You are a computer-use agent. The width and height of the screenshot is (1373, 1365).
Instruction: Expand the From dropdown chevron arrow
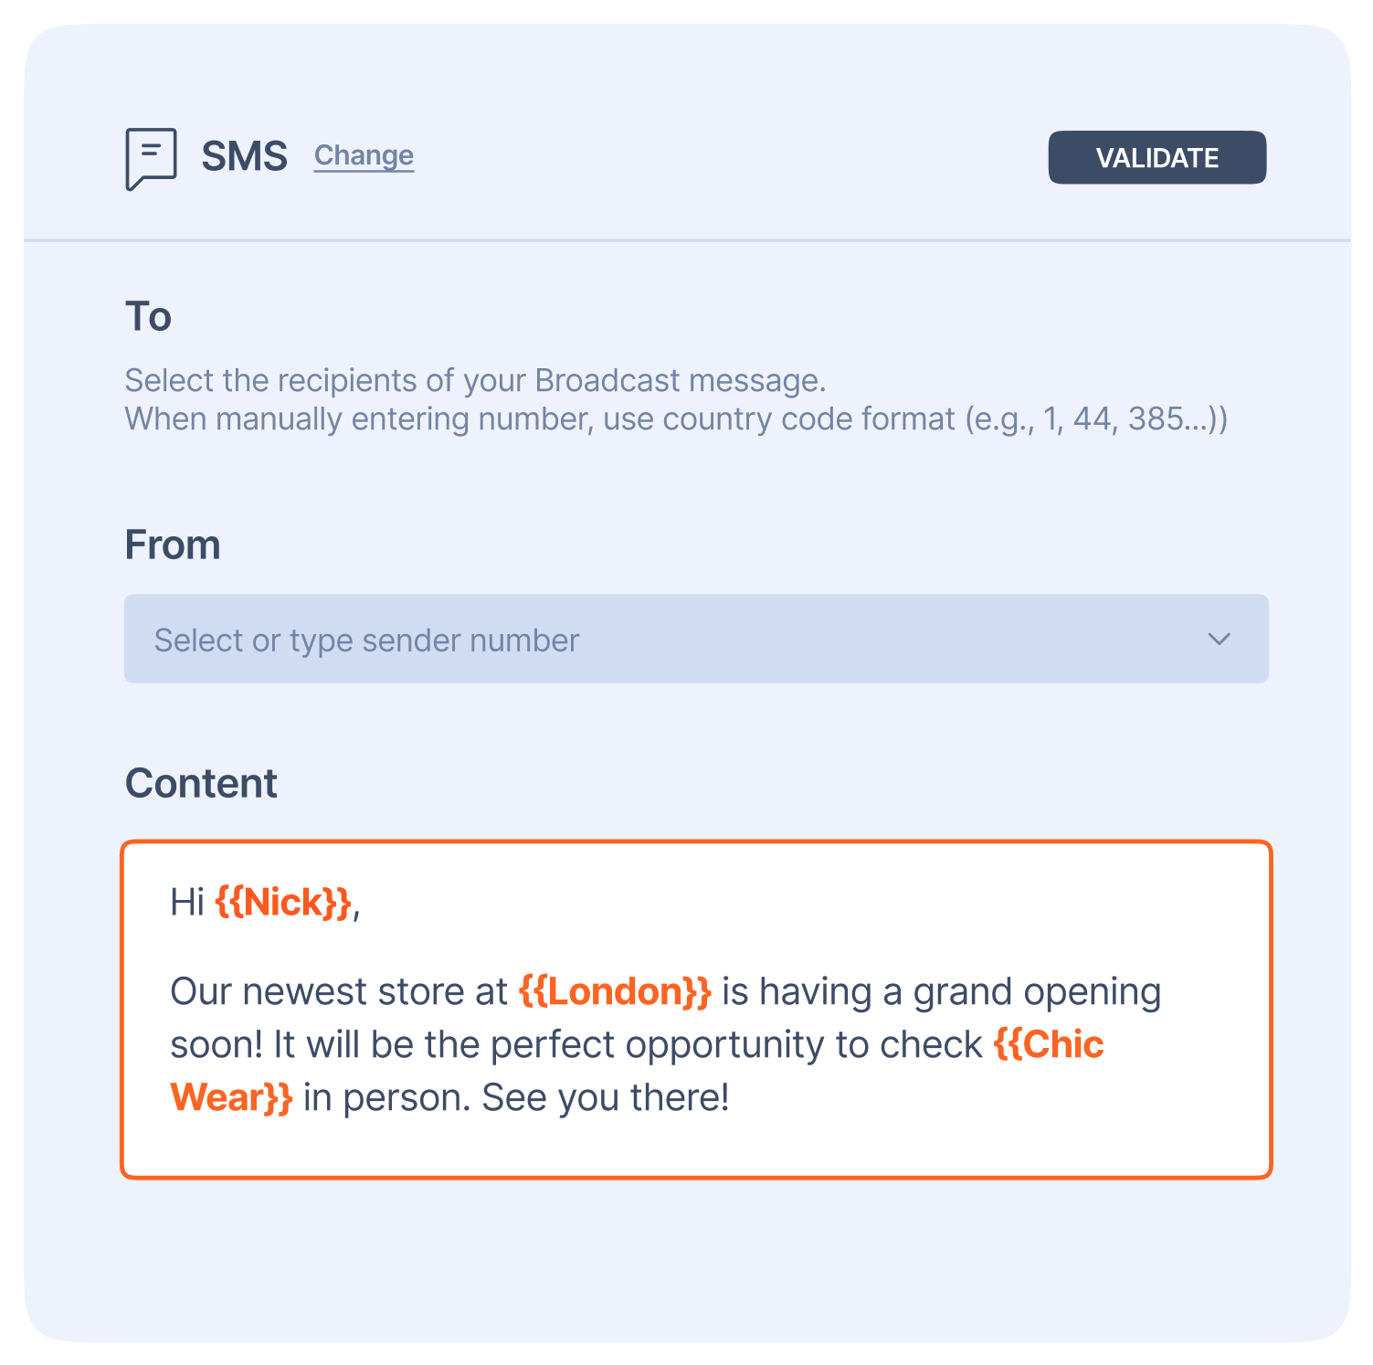[x=1219, y=639]
